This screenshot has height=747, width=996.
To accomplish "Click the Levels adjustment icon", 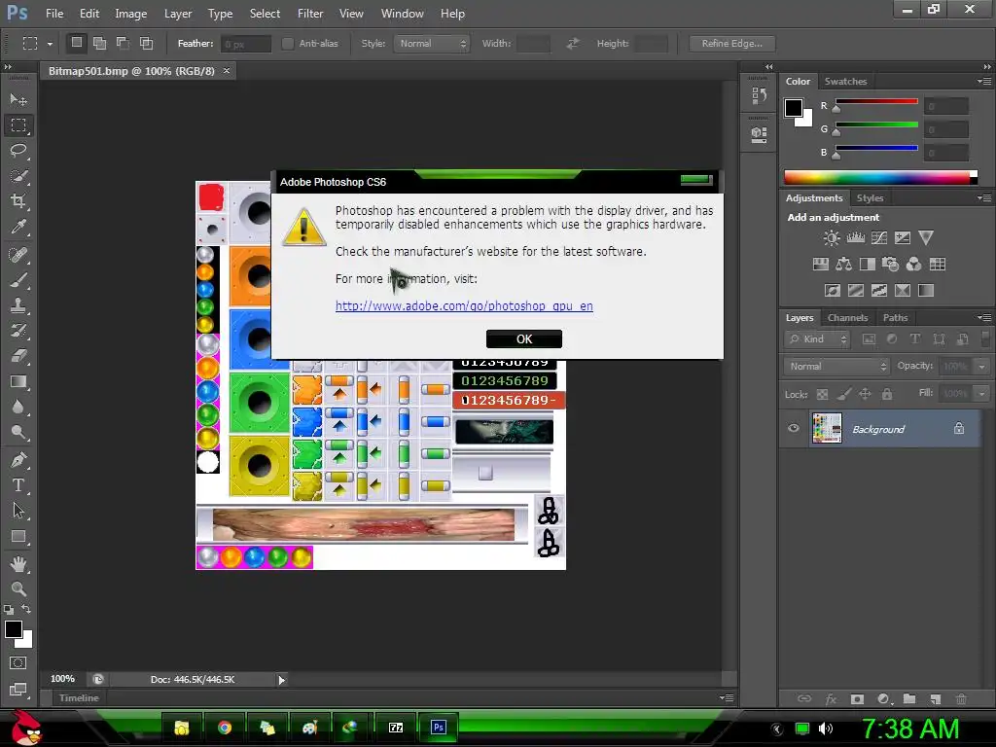I will pyautogui.click(x=855, y=238).
